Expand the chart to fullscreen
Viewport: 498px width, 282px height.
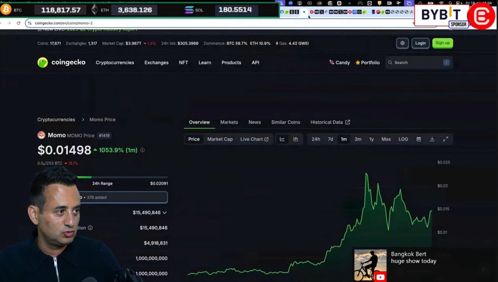tap(446, 139)
